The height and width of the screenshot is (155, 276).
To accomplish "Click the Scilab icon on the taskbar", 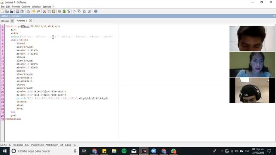I will point(144,151).
